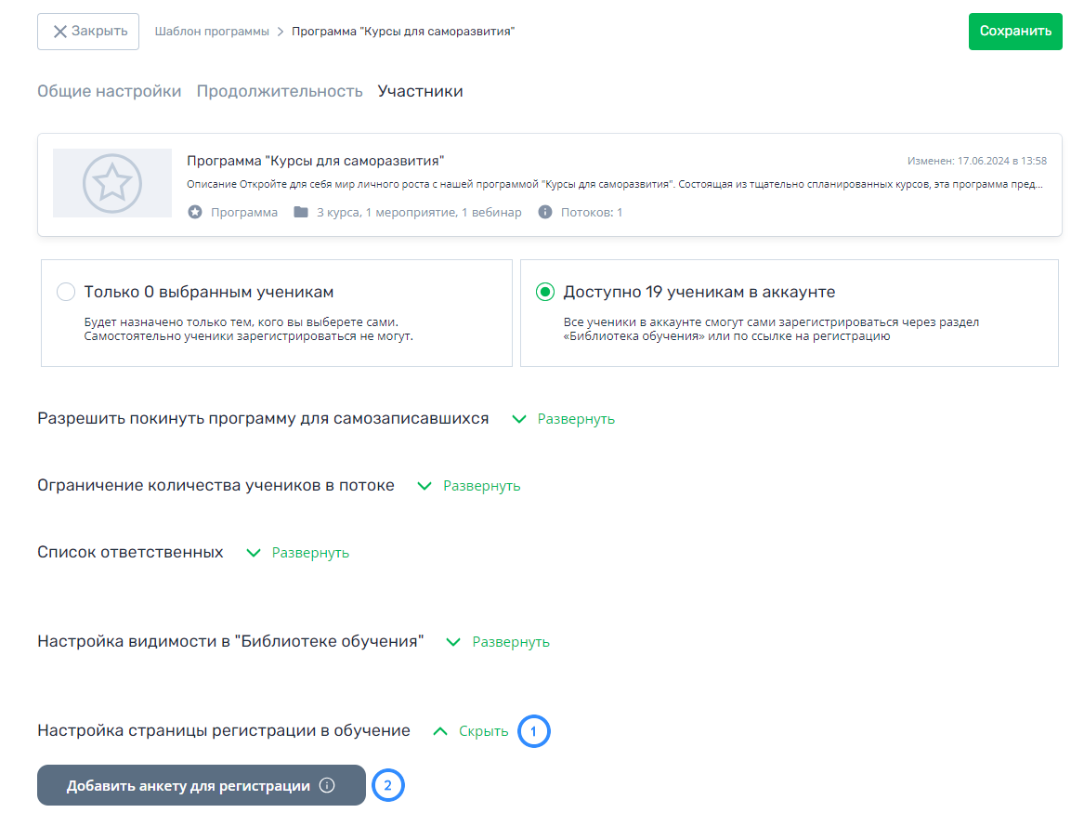Expand Настройка видимости в Библиотеке обучения

tap(498, 642)
